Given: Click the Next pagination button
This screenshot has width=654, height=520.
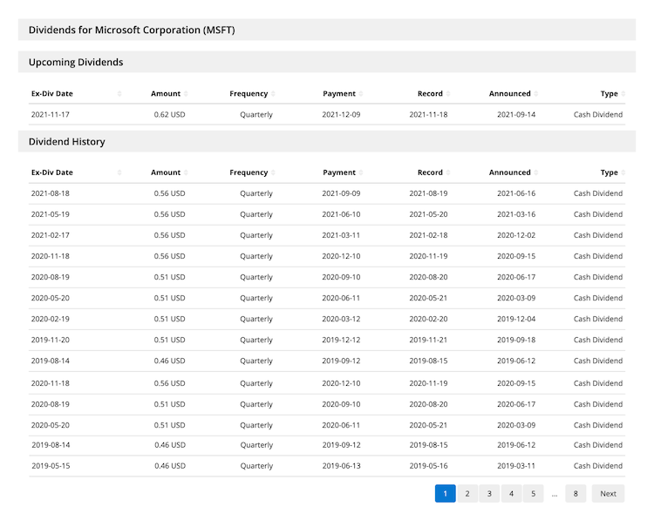Looking at the screenshot, I should pyautogui.click(x=608, y=494).
